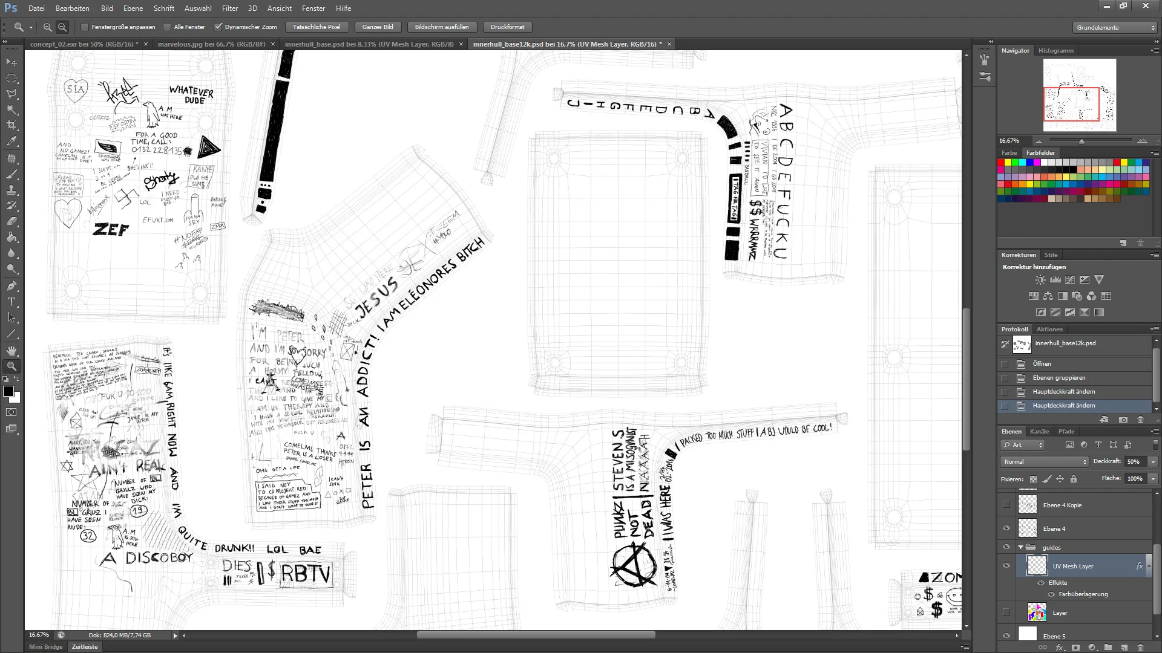This screenshot has height=653, width=1162.
Task: Open the Deckkraft opacity dropdown arrow
Action: [1153, 462]
